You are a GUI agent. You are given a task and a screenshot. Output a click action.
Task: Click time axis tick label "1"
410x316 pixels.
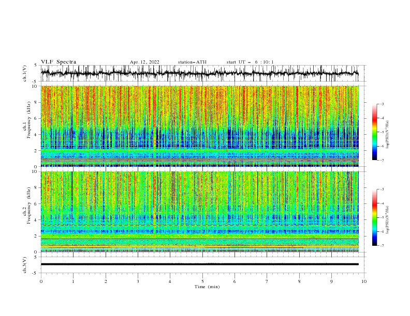point(73,281)
